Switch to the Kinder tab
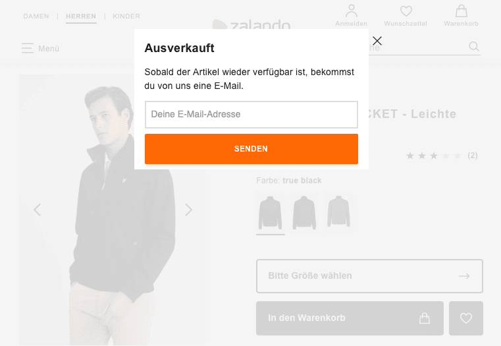The image size is (501, 346). pyautogui.click(x=126, y=16)
